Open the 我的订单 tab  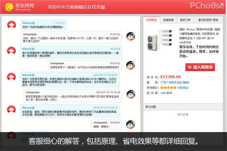[185, 20]
